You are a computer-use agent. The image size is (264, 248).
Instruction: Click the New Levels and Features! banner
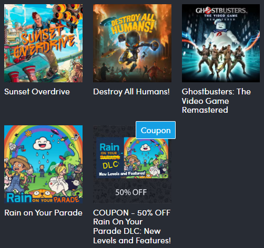coord(122,174)
